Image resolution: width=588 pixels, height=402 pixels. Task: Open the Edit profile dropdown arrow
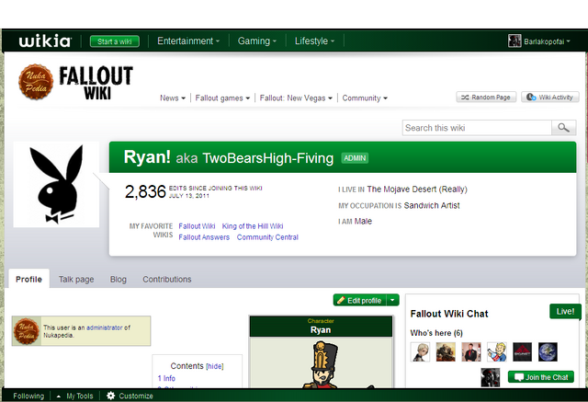[392, 300]
